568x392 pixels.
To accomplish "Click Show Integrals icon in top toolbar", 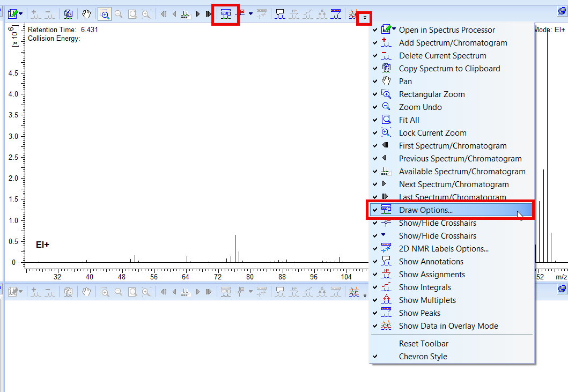I will click(x=308, y=14).
